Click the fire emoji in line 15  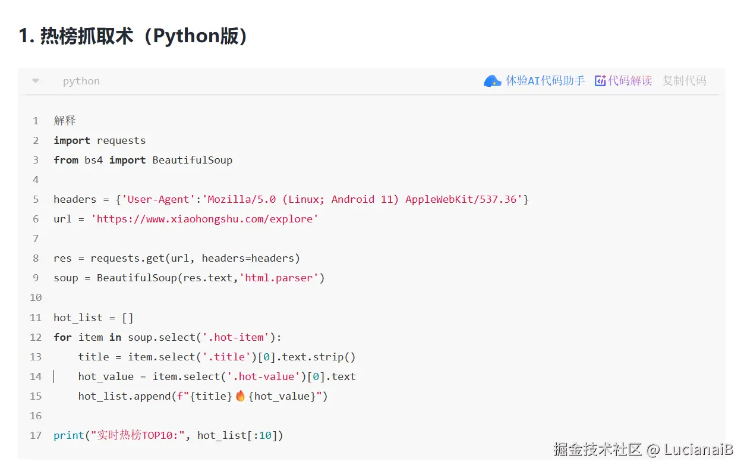pos(240,396)
